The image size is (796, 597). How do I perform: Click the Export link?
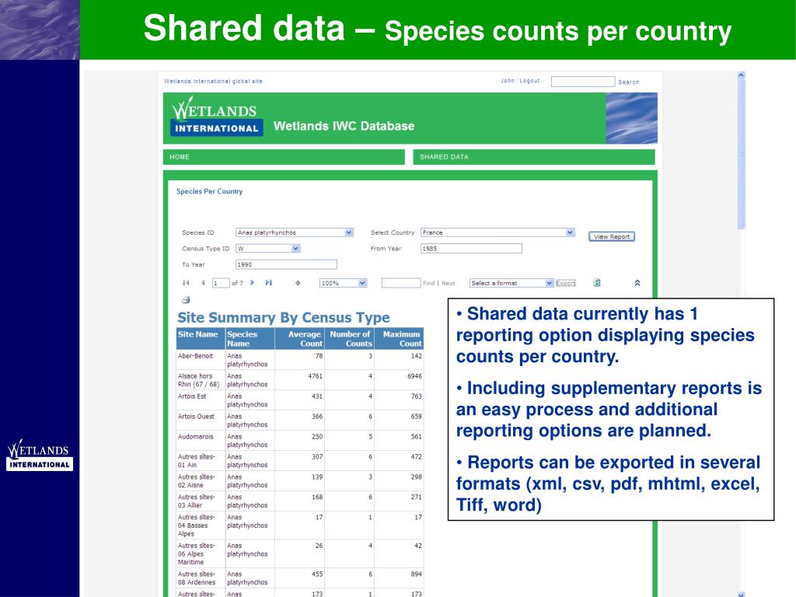(x=566, y=283)
